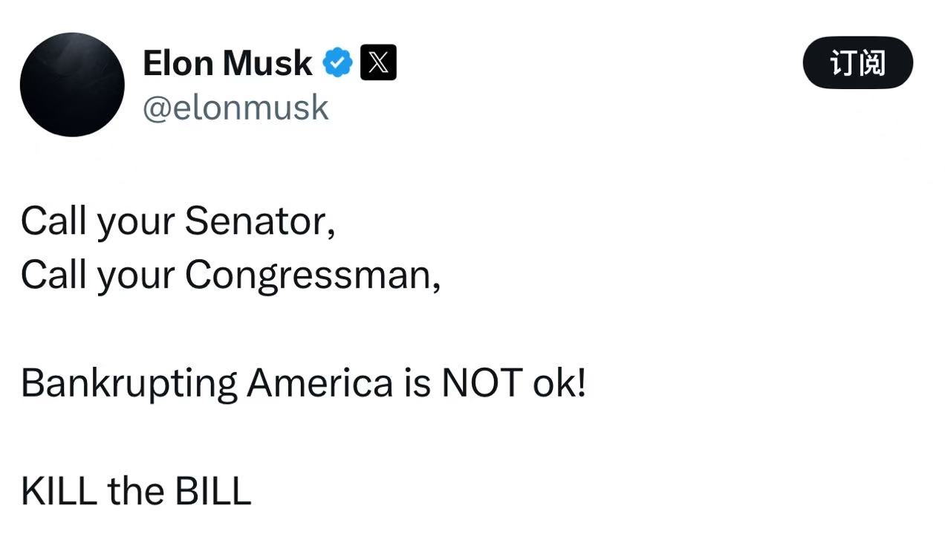Click the "Call your Senator," line
Viewport: 951px width, 537px height.
click(x=178, y=221)
